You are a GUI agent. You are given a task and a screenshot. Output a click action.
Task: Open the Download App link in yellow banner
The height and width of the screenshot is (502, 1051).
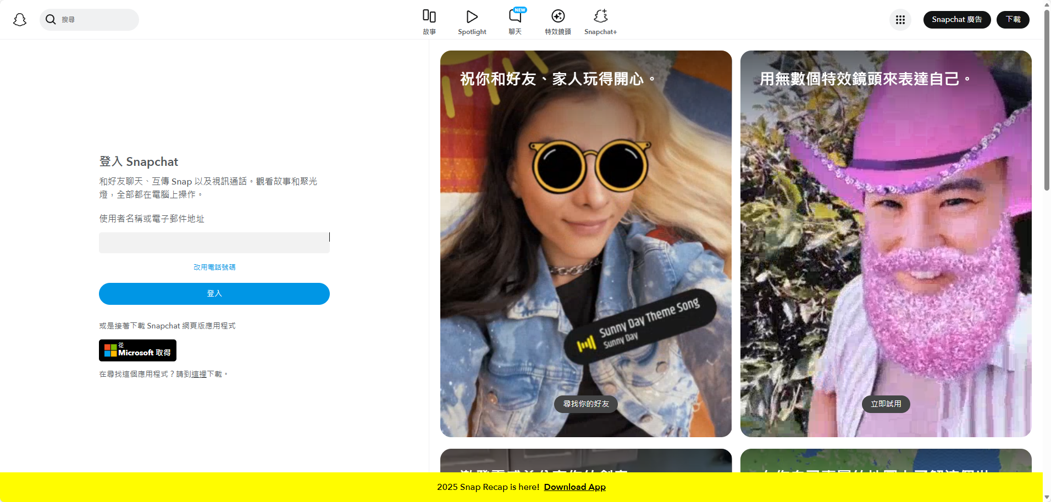[x=574, y=487]
